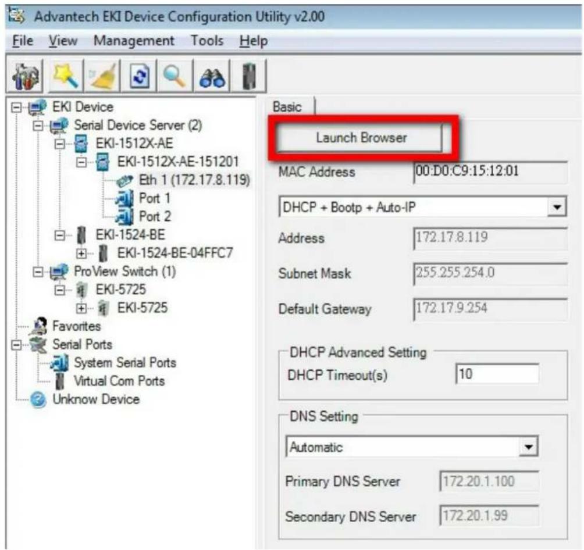
Task: Click the Unknow Device question mark icon
Action: (x=38, y=399)
